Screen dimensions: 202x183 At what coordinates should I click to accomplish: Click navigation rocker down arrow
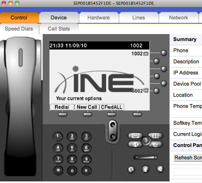113,137
